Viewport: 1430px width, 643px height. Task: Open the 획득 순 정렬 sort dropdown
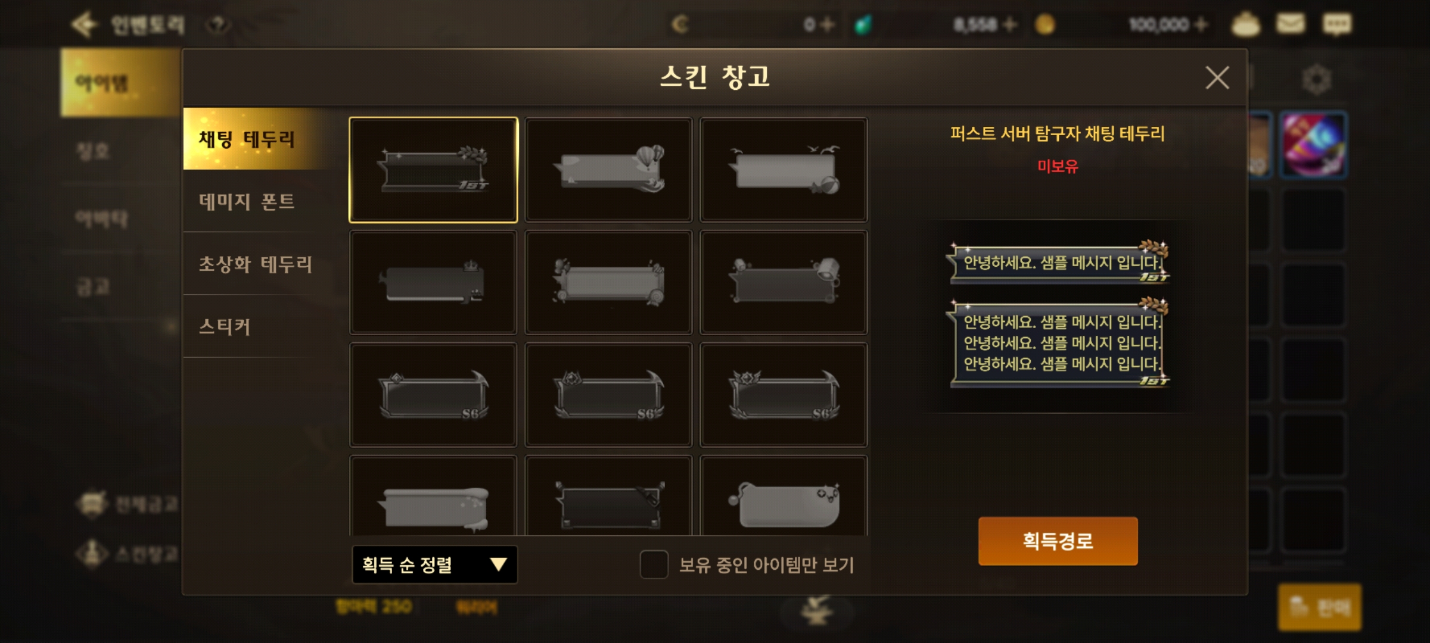tap(434, 564)
